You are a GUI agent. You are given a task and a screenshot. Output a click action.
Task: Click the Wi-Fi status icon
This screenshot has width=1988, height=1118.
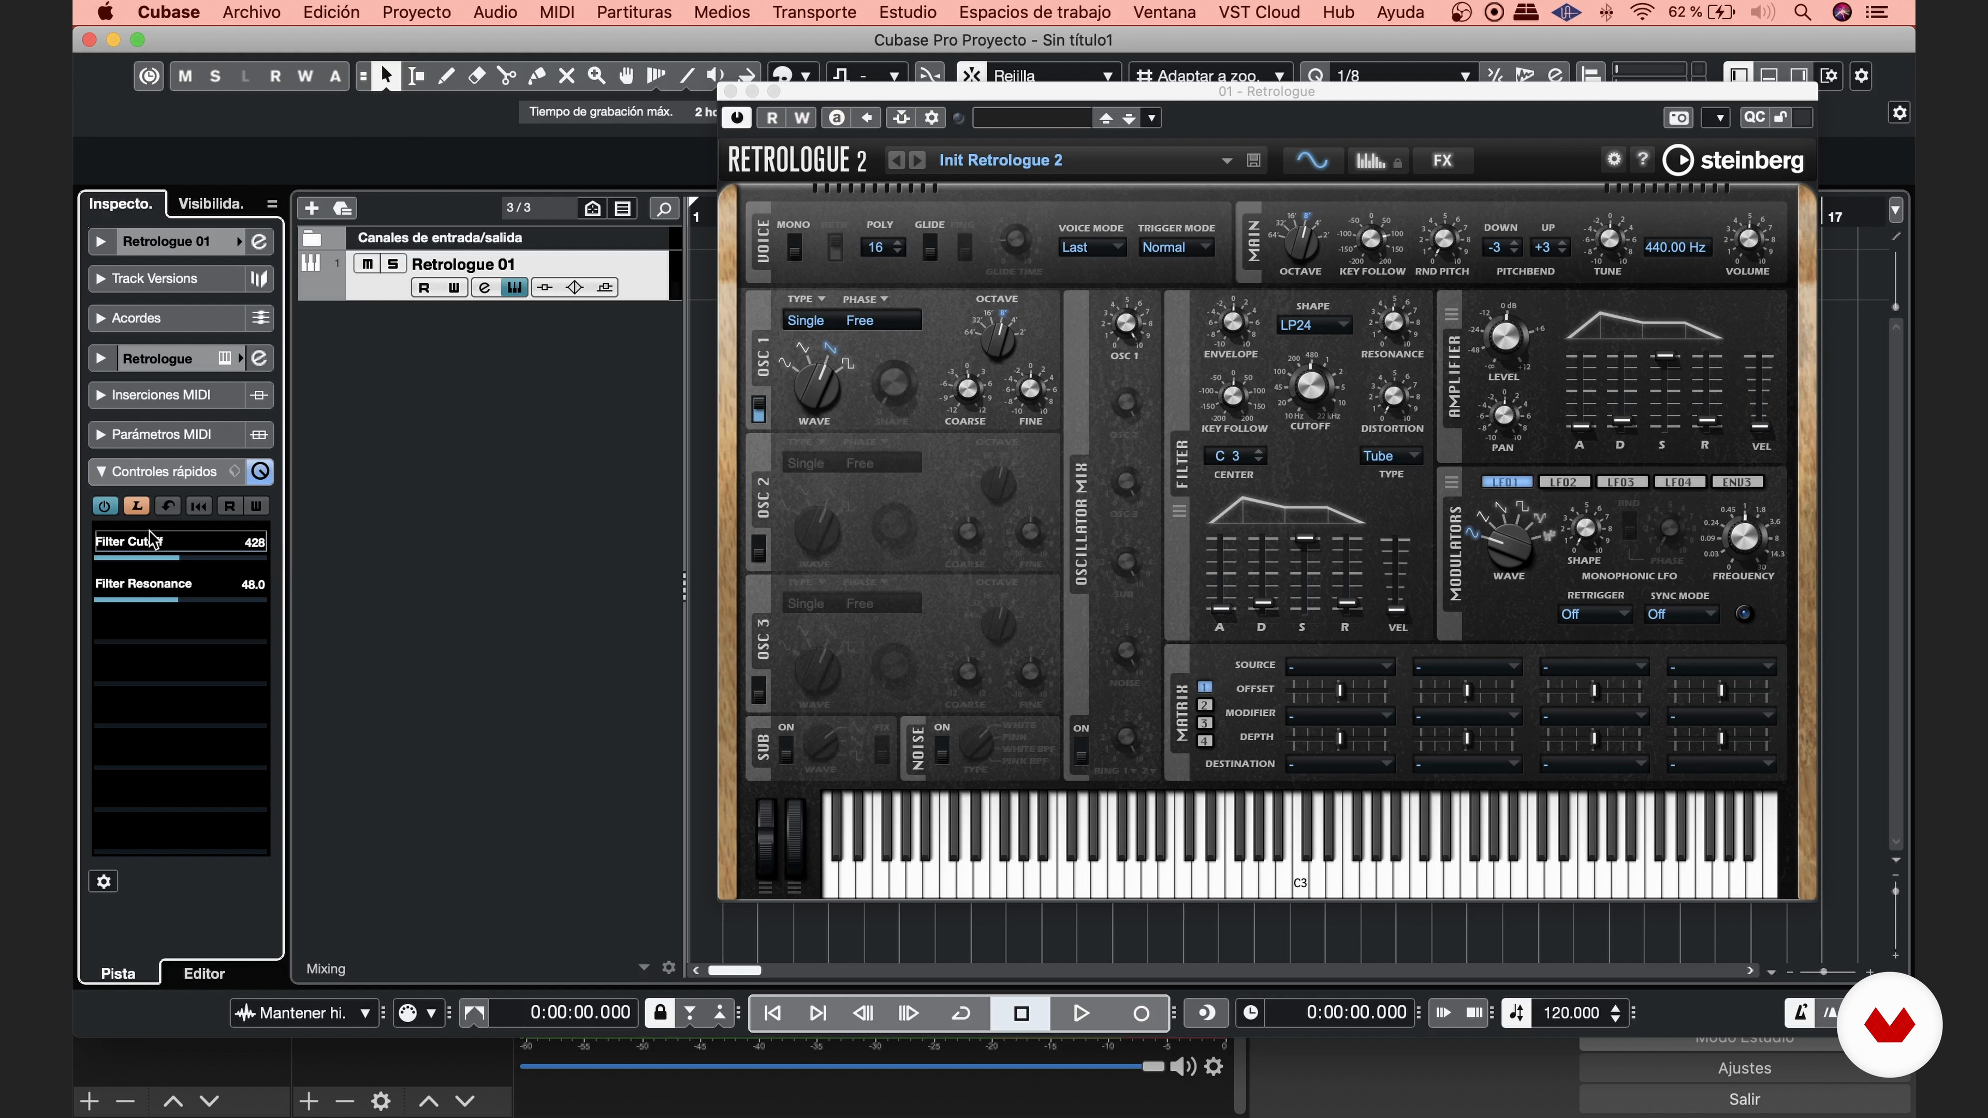tap(1642, 12)
